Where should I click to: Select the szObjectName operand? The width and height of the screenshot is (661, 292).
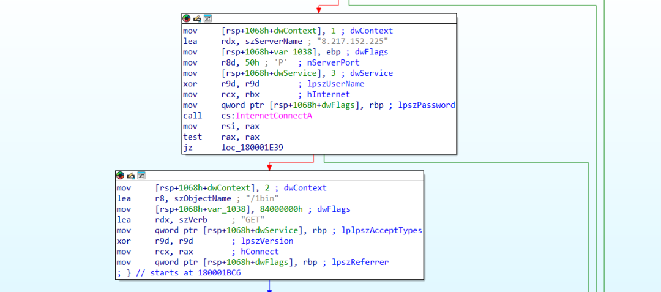click(x=192, y=198)
